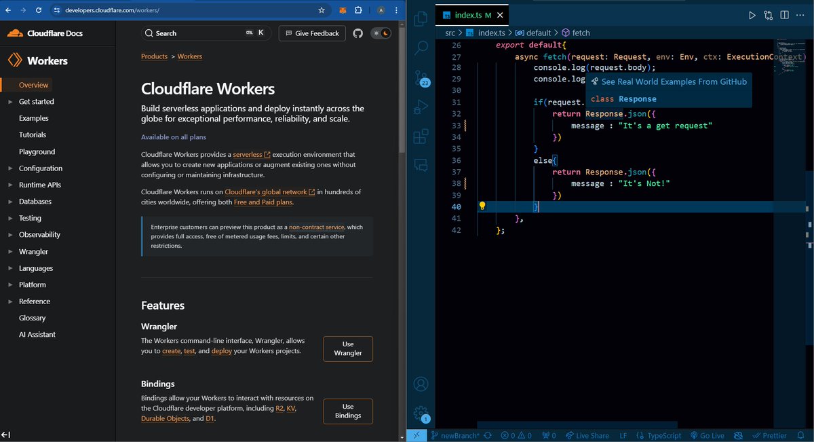Expand the Get started sidebar section

tap(10, 102)
